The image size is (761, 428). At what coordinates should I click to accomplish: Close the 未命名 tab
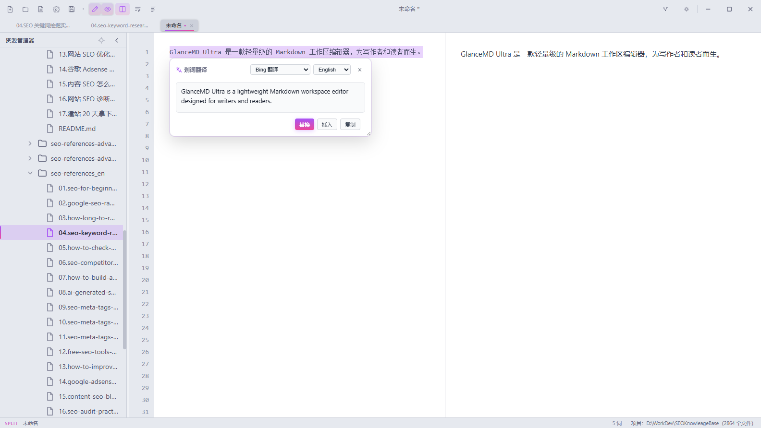[192, 26]
